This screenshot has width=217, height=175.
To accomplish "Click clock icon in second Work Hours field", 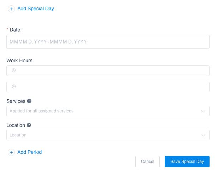I will click(x=14, y=86).
